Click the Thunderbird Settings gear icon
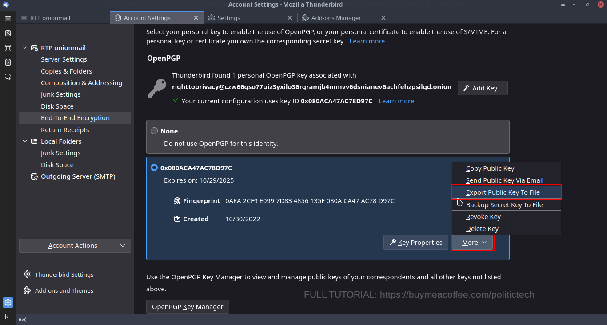Screen dimensions: 607x325 27,274
